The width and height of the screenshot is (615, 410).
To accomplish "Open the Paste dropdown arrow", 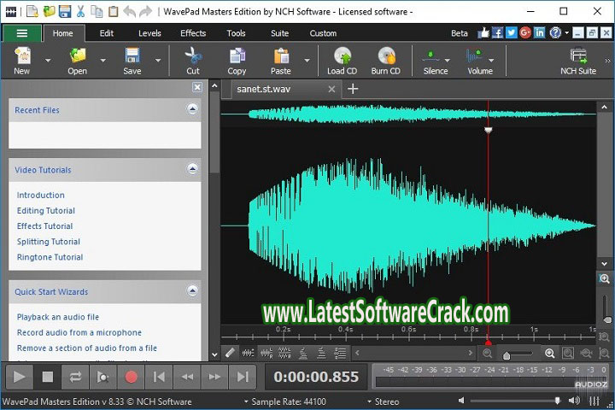I will coord(306,61).
